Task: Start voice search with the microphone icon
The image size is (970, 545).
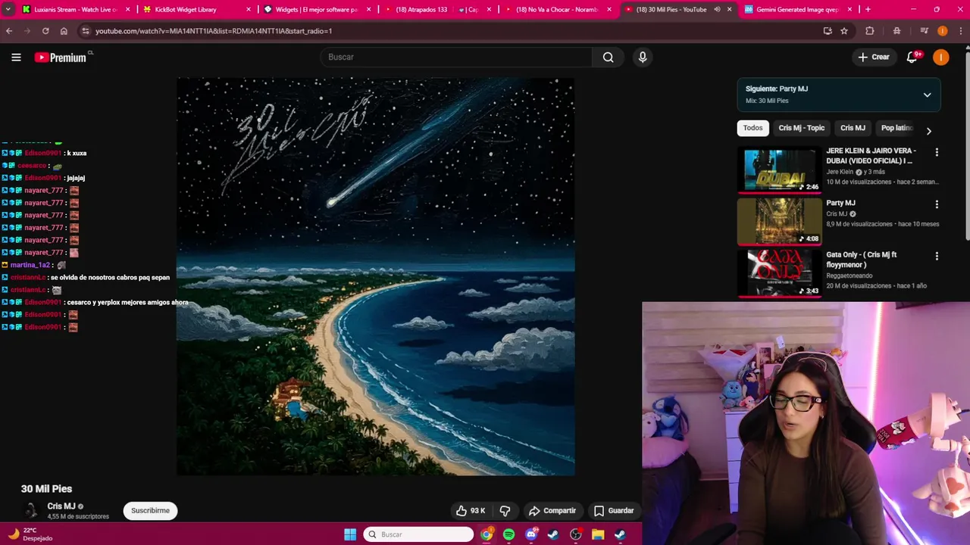Action: coord(643,57)
